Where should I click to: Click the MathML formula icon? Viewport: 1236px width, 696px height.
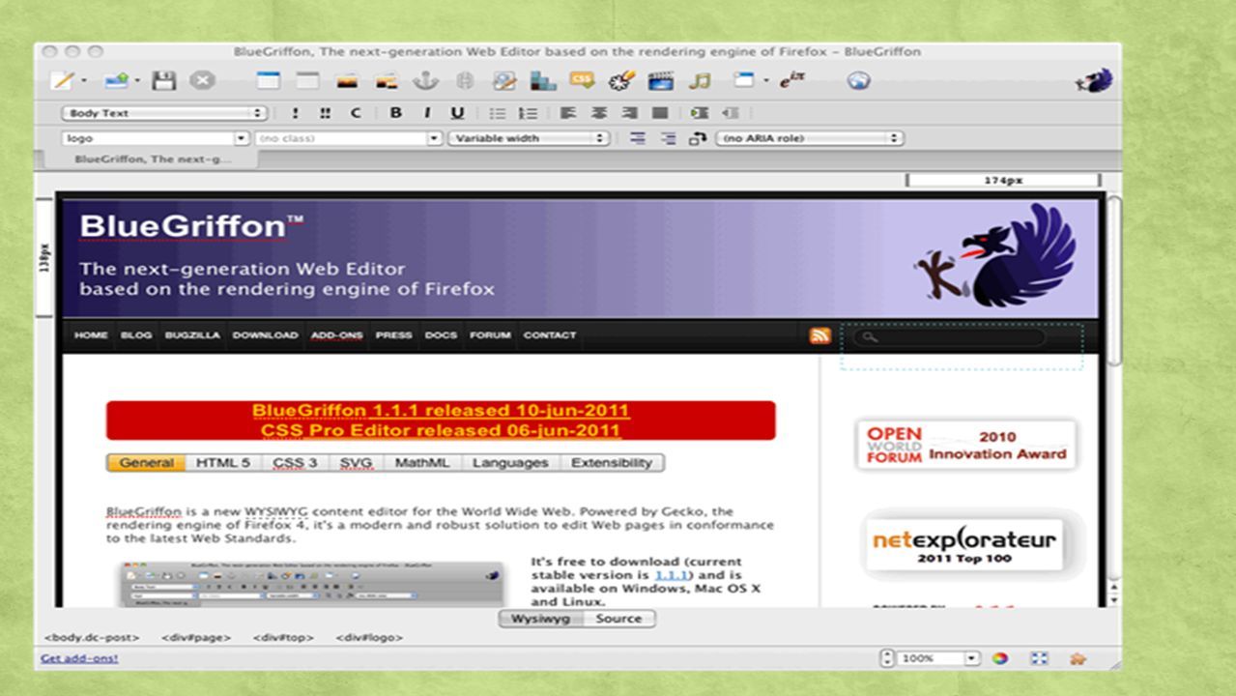click(792, 81)
